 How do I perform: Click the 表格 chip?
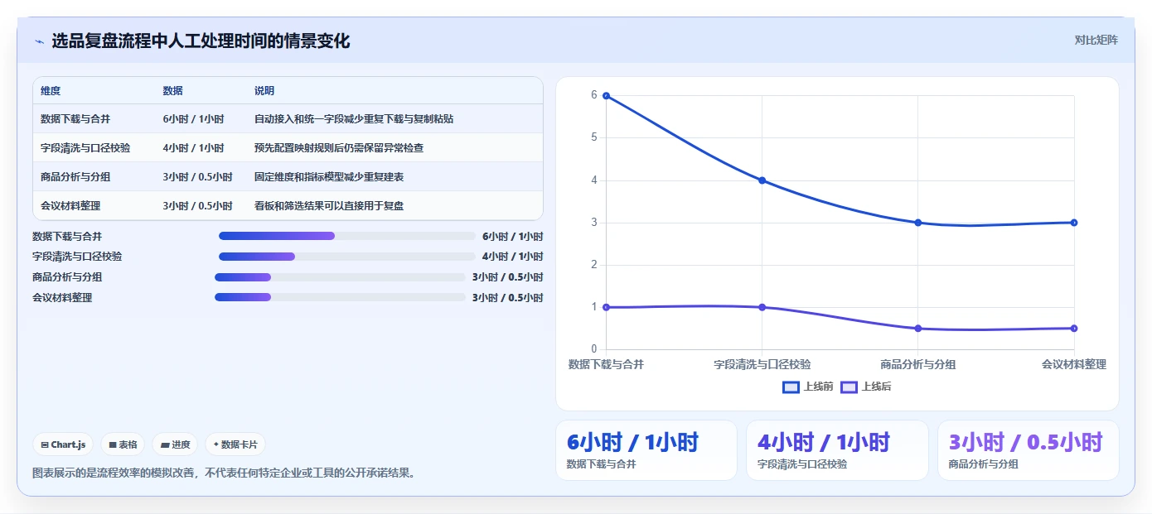point(123,444)
